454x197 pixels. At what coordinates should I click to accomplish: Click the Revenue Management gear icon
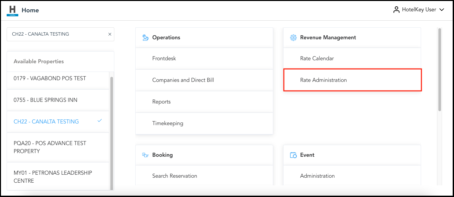(293, 38)
